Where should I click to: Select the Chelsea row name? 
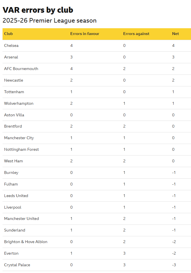pyautogui.click(x=11, y=46)
